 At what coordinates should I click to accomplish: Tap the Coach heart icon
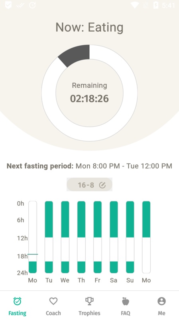tap(53, 301)
